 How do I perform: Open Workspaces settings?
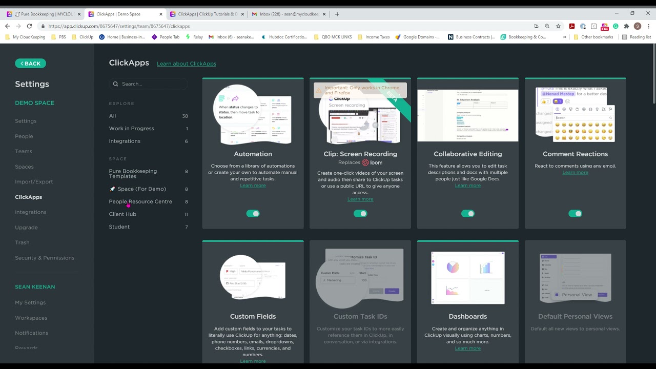click(31, 318)
